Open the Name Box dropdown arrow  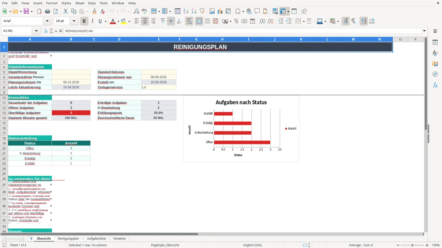pos(36,31)
